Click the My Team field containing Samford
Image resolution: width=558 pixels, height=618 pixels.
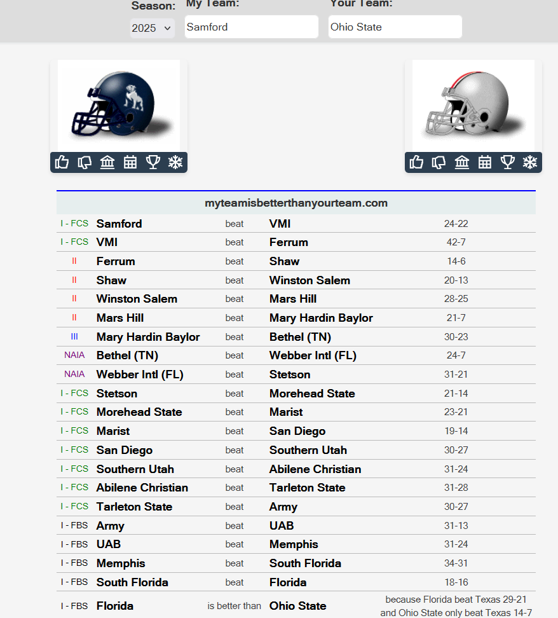pyautogui.click(x=252, y=27)
